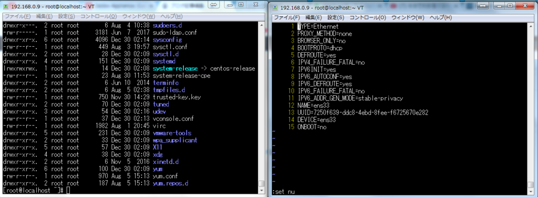Click the IPV6_ADDR_GEN_MODE=stable-privacy line
Screen dimensions: 538x197
(x=350, y=99)
